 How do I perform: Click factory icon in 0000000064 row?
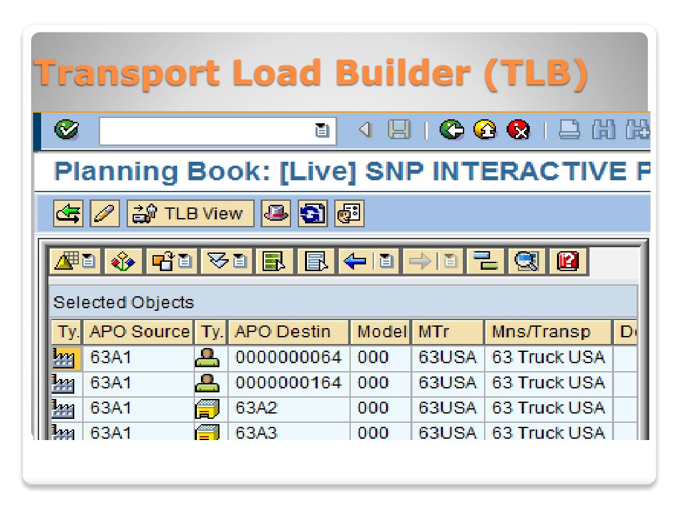coord(64,357)
